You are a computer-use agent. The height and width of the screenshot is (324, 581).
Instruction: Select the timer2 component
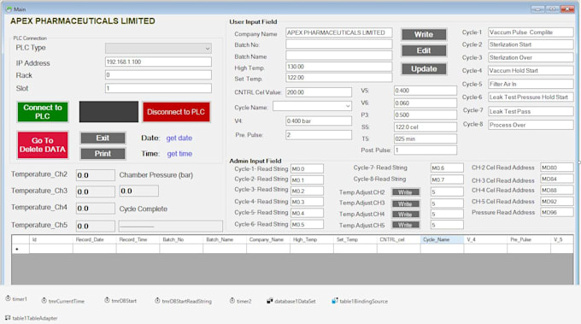click(x=240, y=301)
